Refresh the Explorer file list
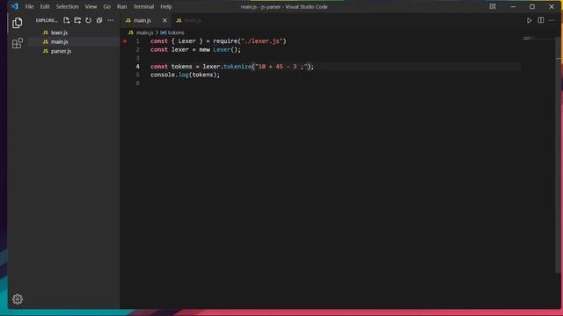This screenshot has width=563, height=316. [x=88, y=20]
